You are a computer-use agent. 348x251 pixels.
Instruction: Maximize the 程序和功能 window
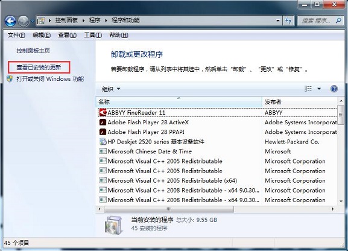317,4
